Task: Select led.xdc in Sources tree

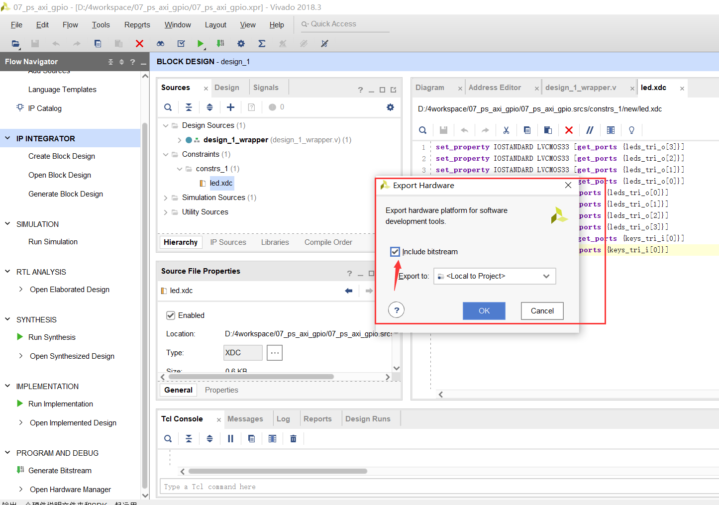Action: click(x=221, y=183)
